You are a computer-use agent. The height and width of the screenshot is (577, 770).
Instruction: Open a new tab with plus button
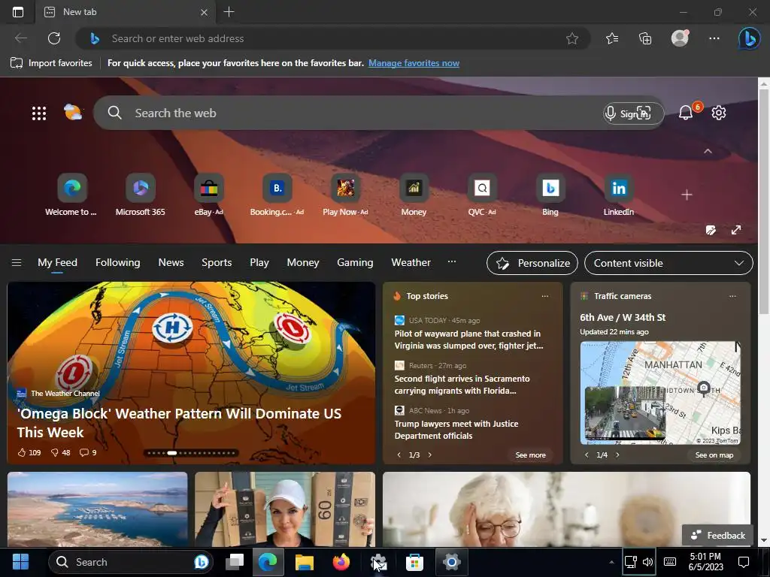tap(229, 12)
